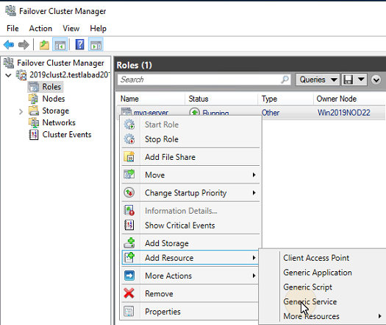Click the Add Resource icon

click(x=129, y=258)
